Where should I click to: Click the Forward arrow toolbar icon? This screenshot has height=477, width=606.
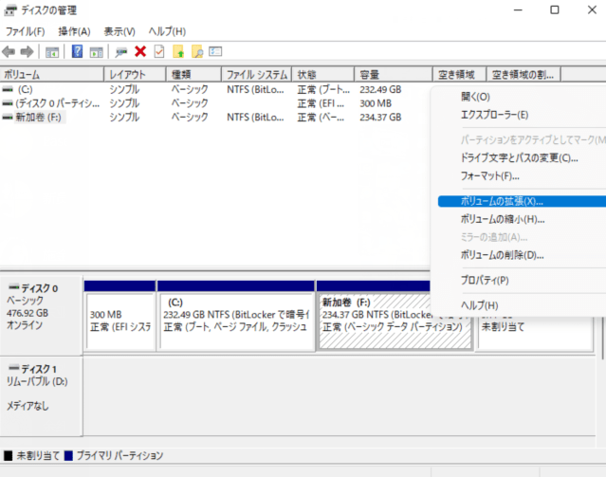coord(27,51)
